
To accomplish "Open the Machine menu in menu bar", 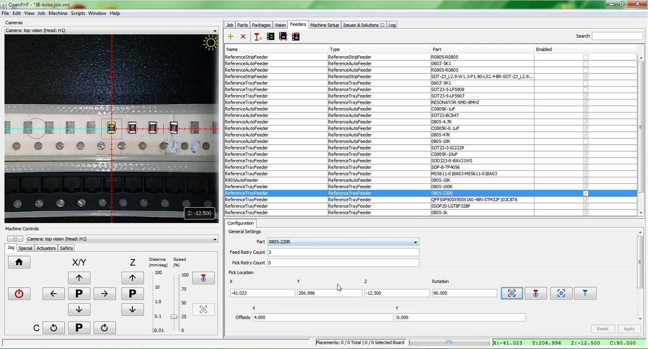I will [58, 13].
